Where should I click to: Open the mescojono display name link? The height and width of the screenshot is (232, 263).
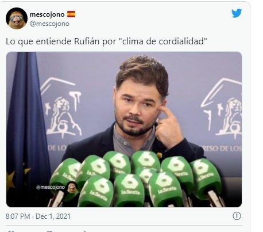47,14
